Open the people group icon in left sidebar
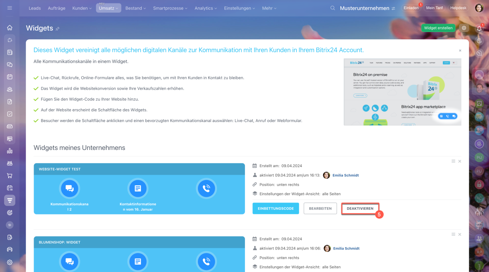The height and width of the screenshot is (272, 489). click(10, 89)
